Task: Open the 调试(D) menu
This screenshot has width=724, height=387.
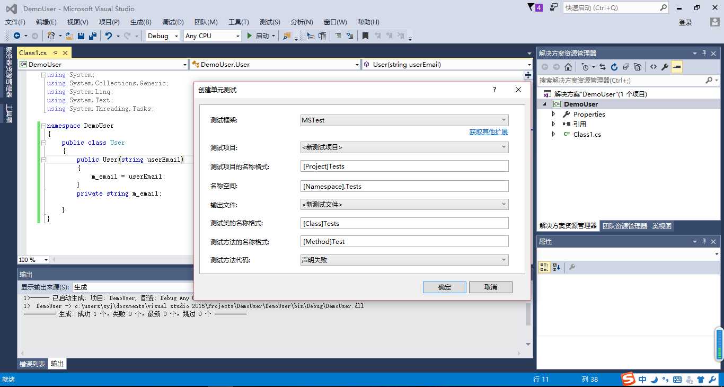Action: pos(173,22)
